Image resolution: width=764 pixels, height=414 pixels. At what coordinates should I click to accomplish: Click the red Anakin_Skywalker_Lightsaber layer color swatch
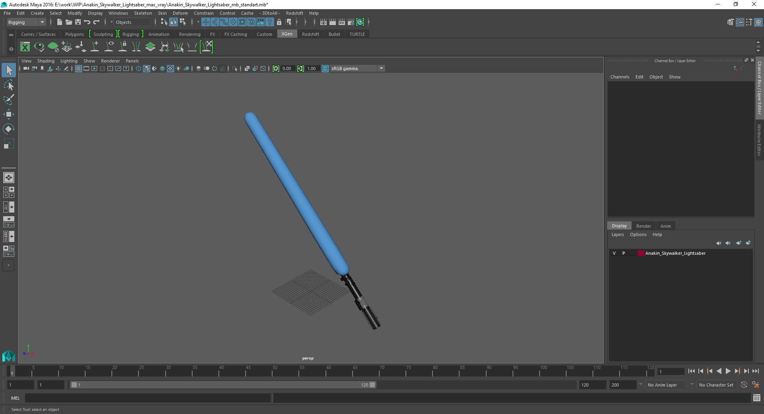coord(641,253)
